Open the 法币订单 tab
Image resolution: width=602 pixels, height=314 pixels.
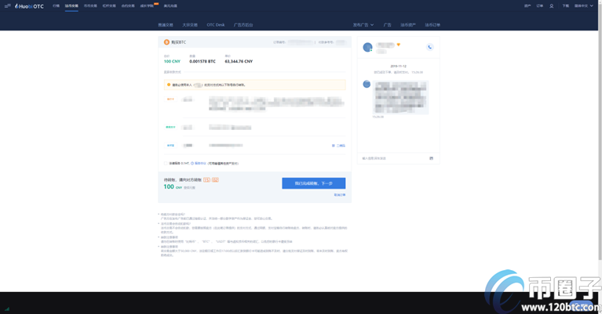432,25
